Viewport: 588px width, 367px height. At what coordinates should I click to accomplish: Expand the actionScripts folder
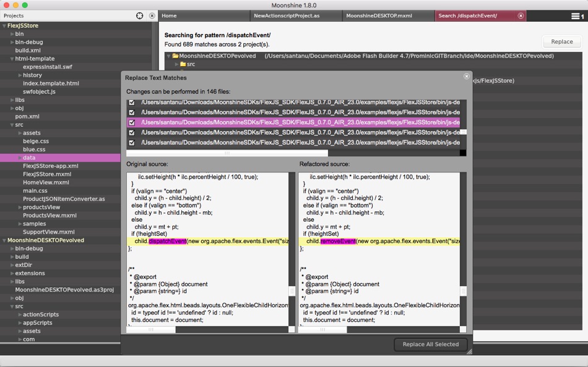pos(20,314)
